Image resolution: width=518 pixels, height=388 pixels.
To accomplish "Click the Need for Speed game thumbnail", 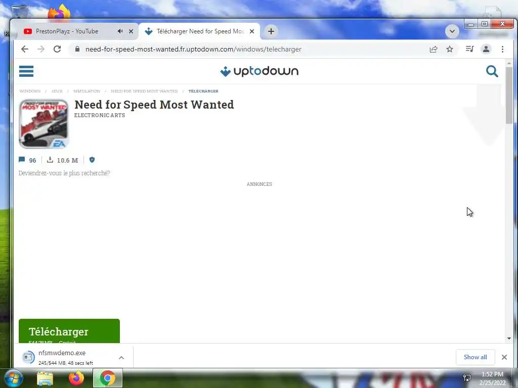I will pyautogui.click(x=44, y=124).
